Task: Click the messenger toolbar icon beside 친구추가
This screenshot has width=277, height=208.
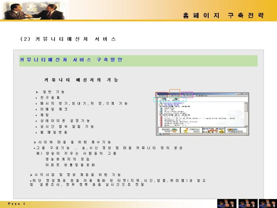Action: click(176, 100)
